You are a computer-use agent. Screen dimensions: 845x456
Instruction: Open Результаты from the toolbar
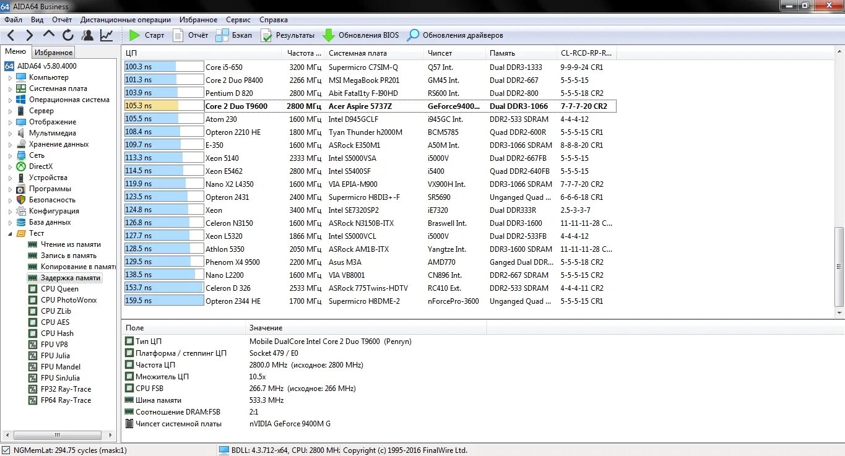[287, 35]
